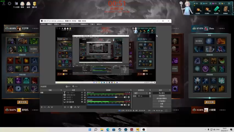Open the 会员 membership icon in the game

click(28, 5)
